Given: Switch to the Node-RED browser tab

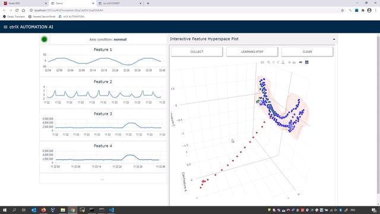Looking at the screenshot, I should pyautogui.click(x=25, y=4).
